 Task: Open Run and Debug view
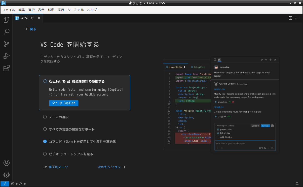point(7,56)
